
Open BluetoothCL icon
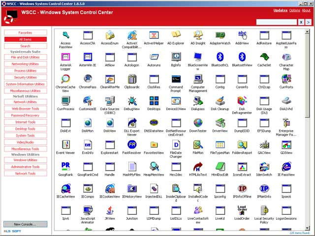click(x=220, y=57)
